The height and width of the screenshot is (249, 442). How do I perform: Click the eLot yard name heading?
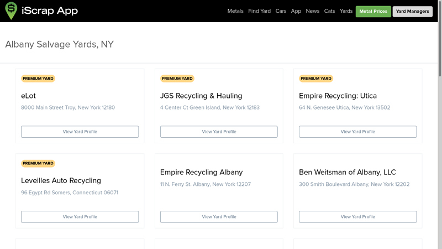click(29, 96)
